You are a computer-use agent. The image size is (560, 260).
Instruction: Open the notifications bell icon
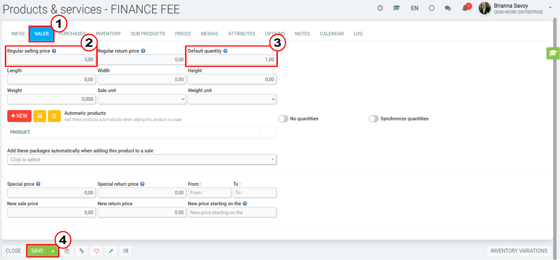coord(465,8)
